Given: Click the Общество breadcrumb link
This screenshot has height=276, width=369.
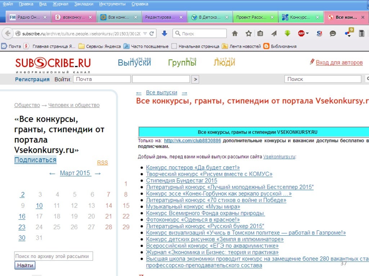Looking at the screenshot, I should point(27,105).
